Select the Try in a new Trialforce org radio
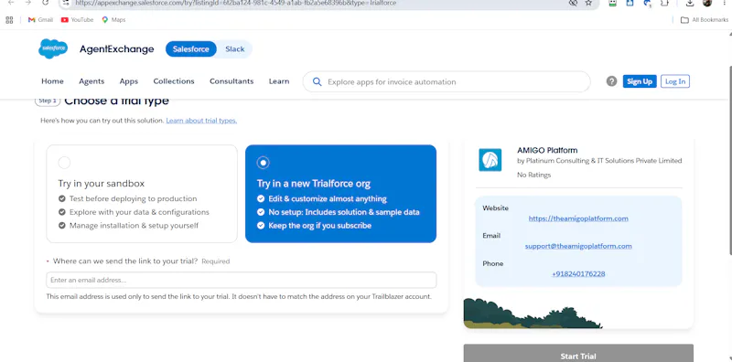This screenshot has width=732, height=362. tap(264, 163)
